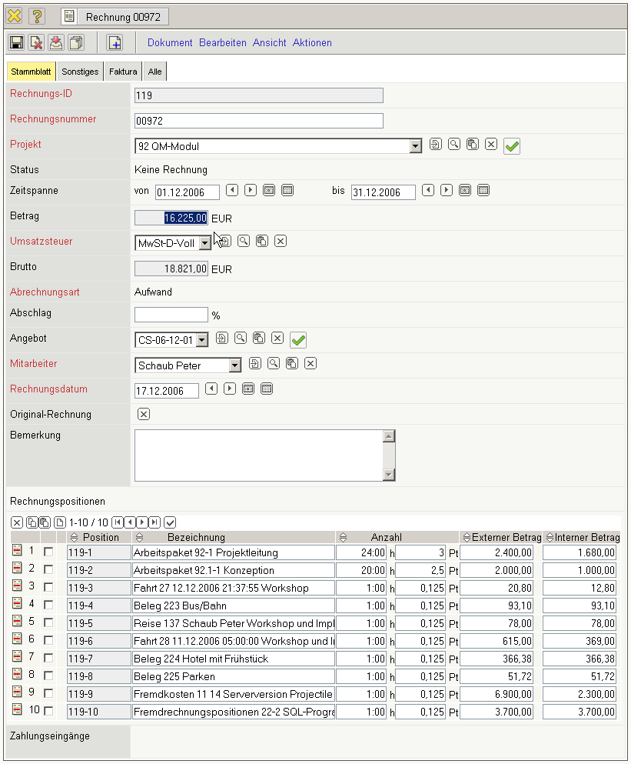This screenshot has height=764, width=631.
Task: Open the Umsatzsteuer MwSt-D-Voll dropdown
Action: click(x=204, y=243)
